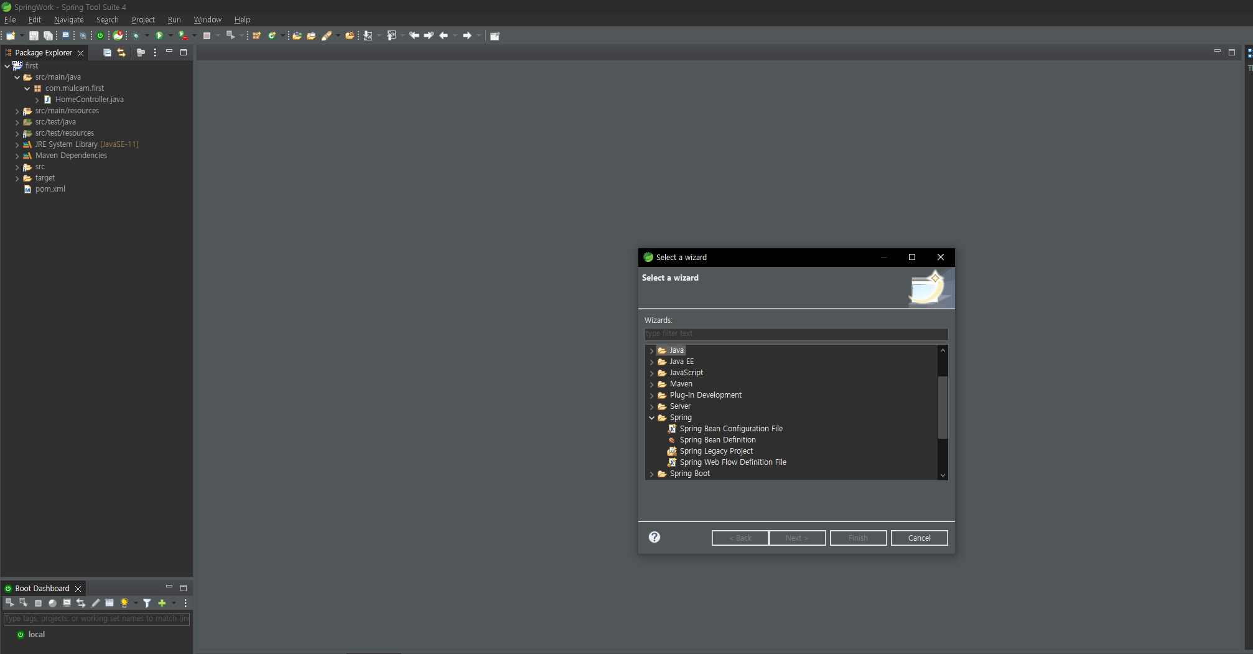The image size is (1253, 654).
Task: Open the Navigate menu
Action: pos(68,19)
